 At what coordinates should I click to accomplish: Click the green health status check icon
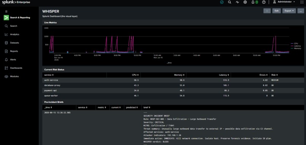point(222,2)
